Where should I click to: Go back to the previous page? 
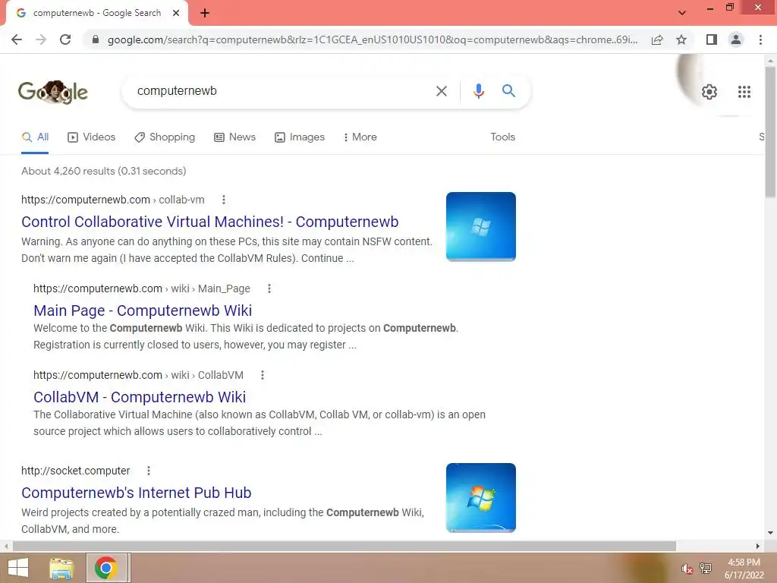coord(17,39)
